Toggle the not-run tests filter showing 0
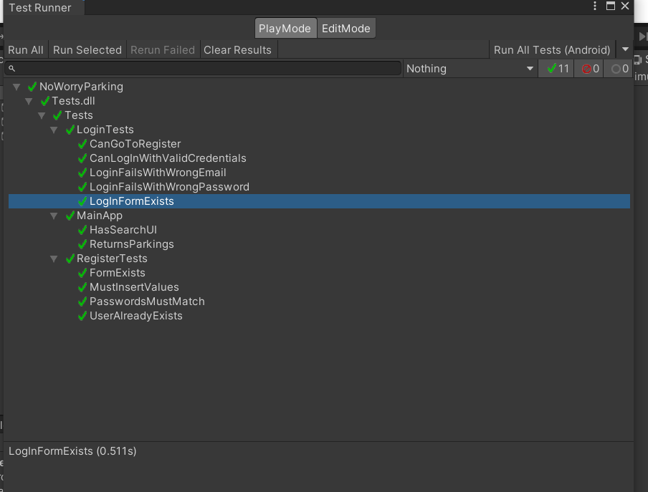 [619, 69]
